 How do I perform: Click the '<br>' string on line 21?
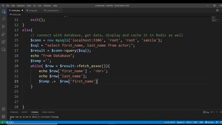(100, 71)
